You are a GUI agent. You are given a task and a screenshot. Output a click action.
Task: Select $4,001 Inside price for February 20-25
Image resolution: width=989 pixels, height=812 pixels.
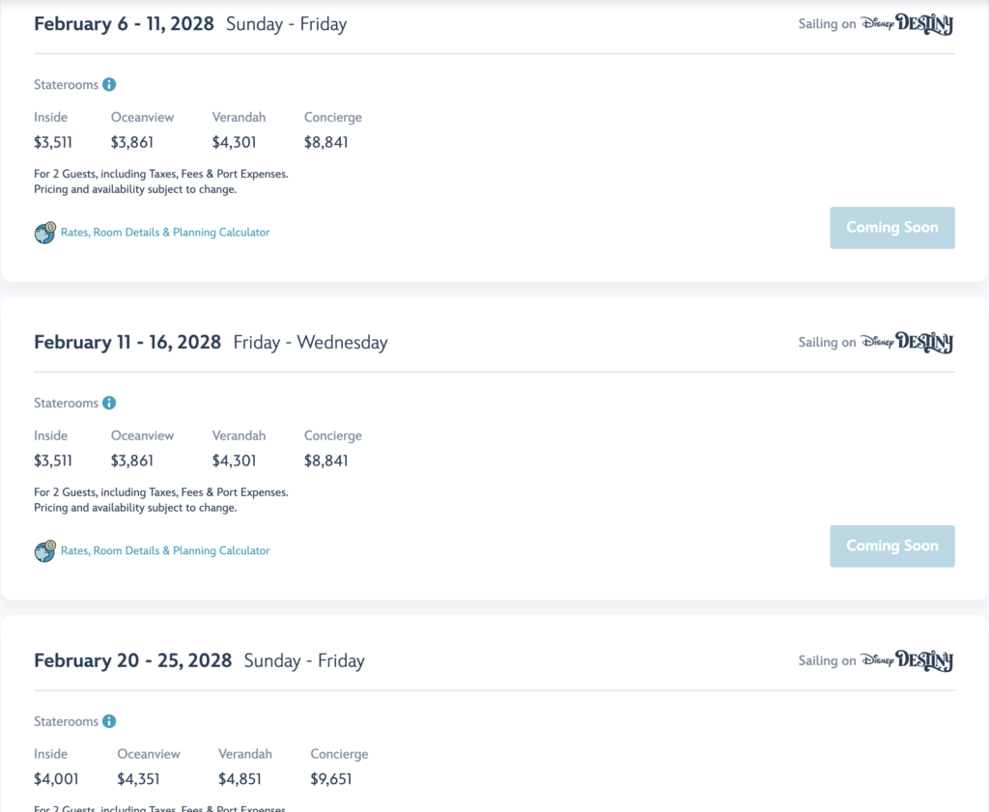(56, 779)
